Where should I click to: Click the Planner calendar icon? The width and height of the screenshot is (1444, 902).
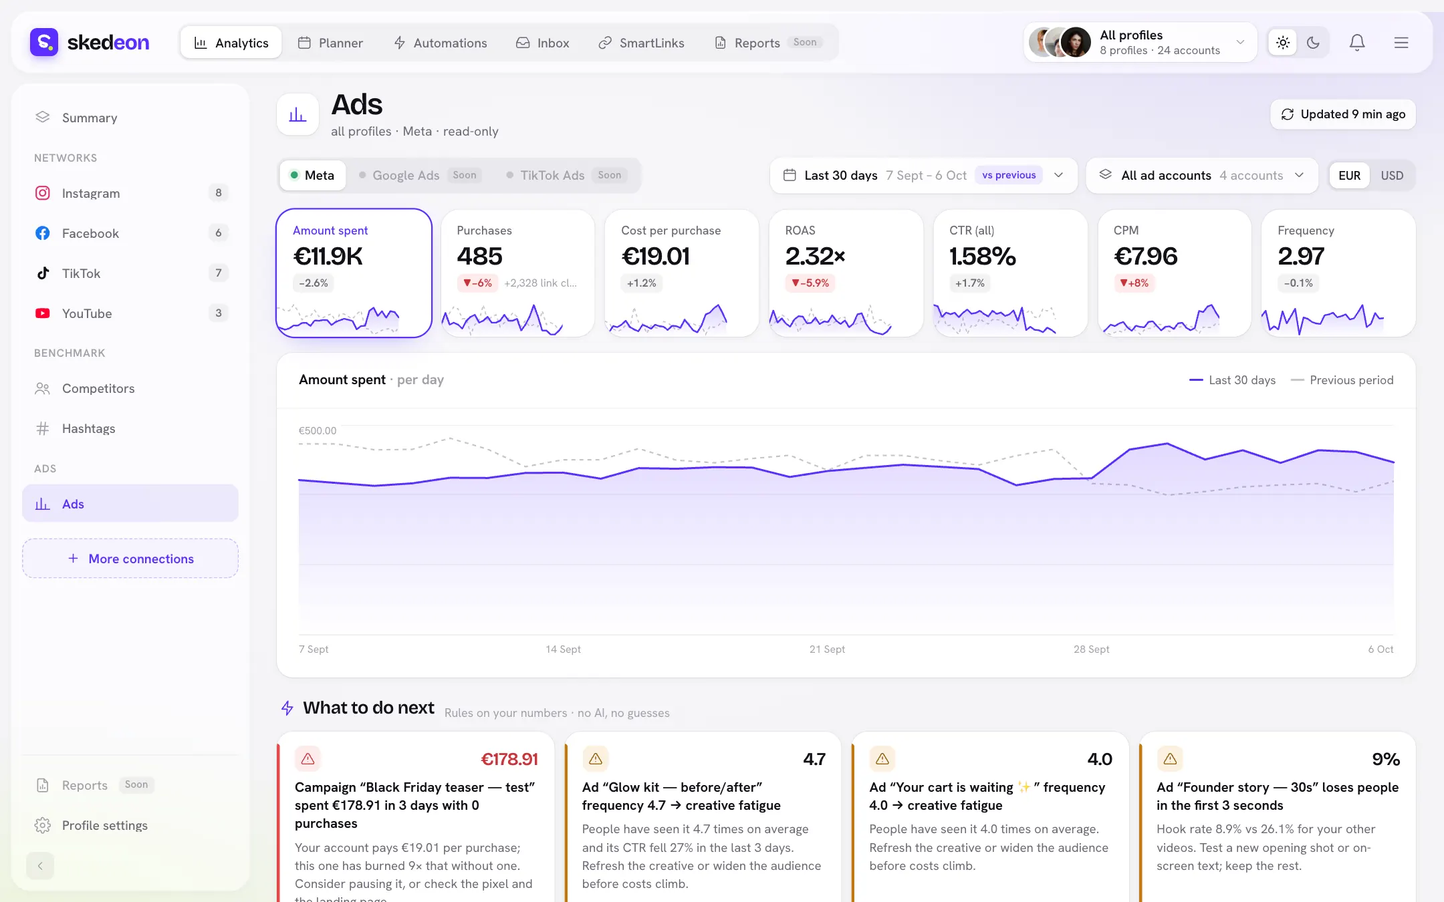304,43
